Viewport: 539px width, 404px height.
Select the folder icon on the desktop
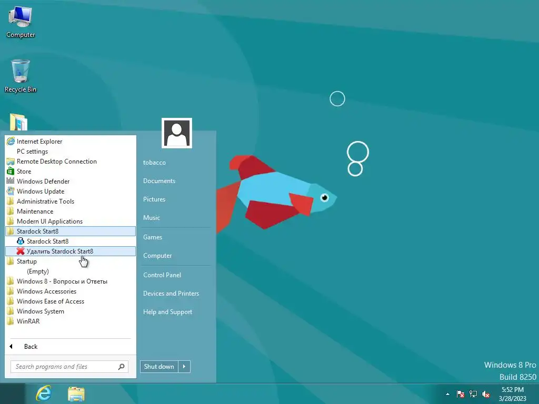[18, 122]
